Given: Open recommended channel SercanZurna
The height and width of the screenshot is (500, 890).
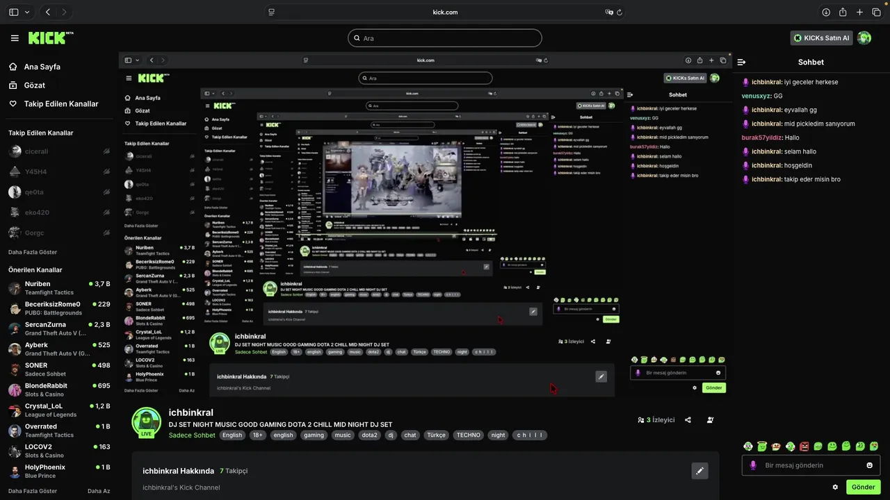Looking at the screenshot, I should [x=58, y=328].
